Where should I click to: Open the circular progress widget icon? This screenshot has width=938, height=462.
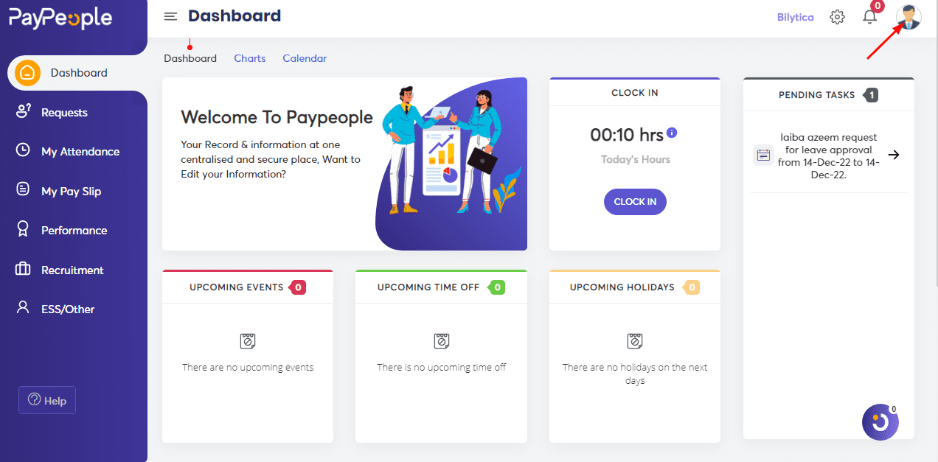(x=880, y=422)
